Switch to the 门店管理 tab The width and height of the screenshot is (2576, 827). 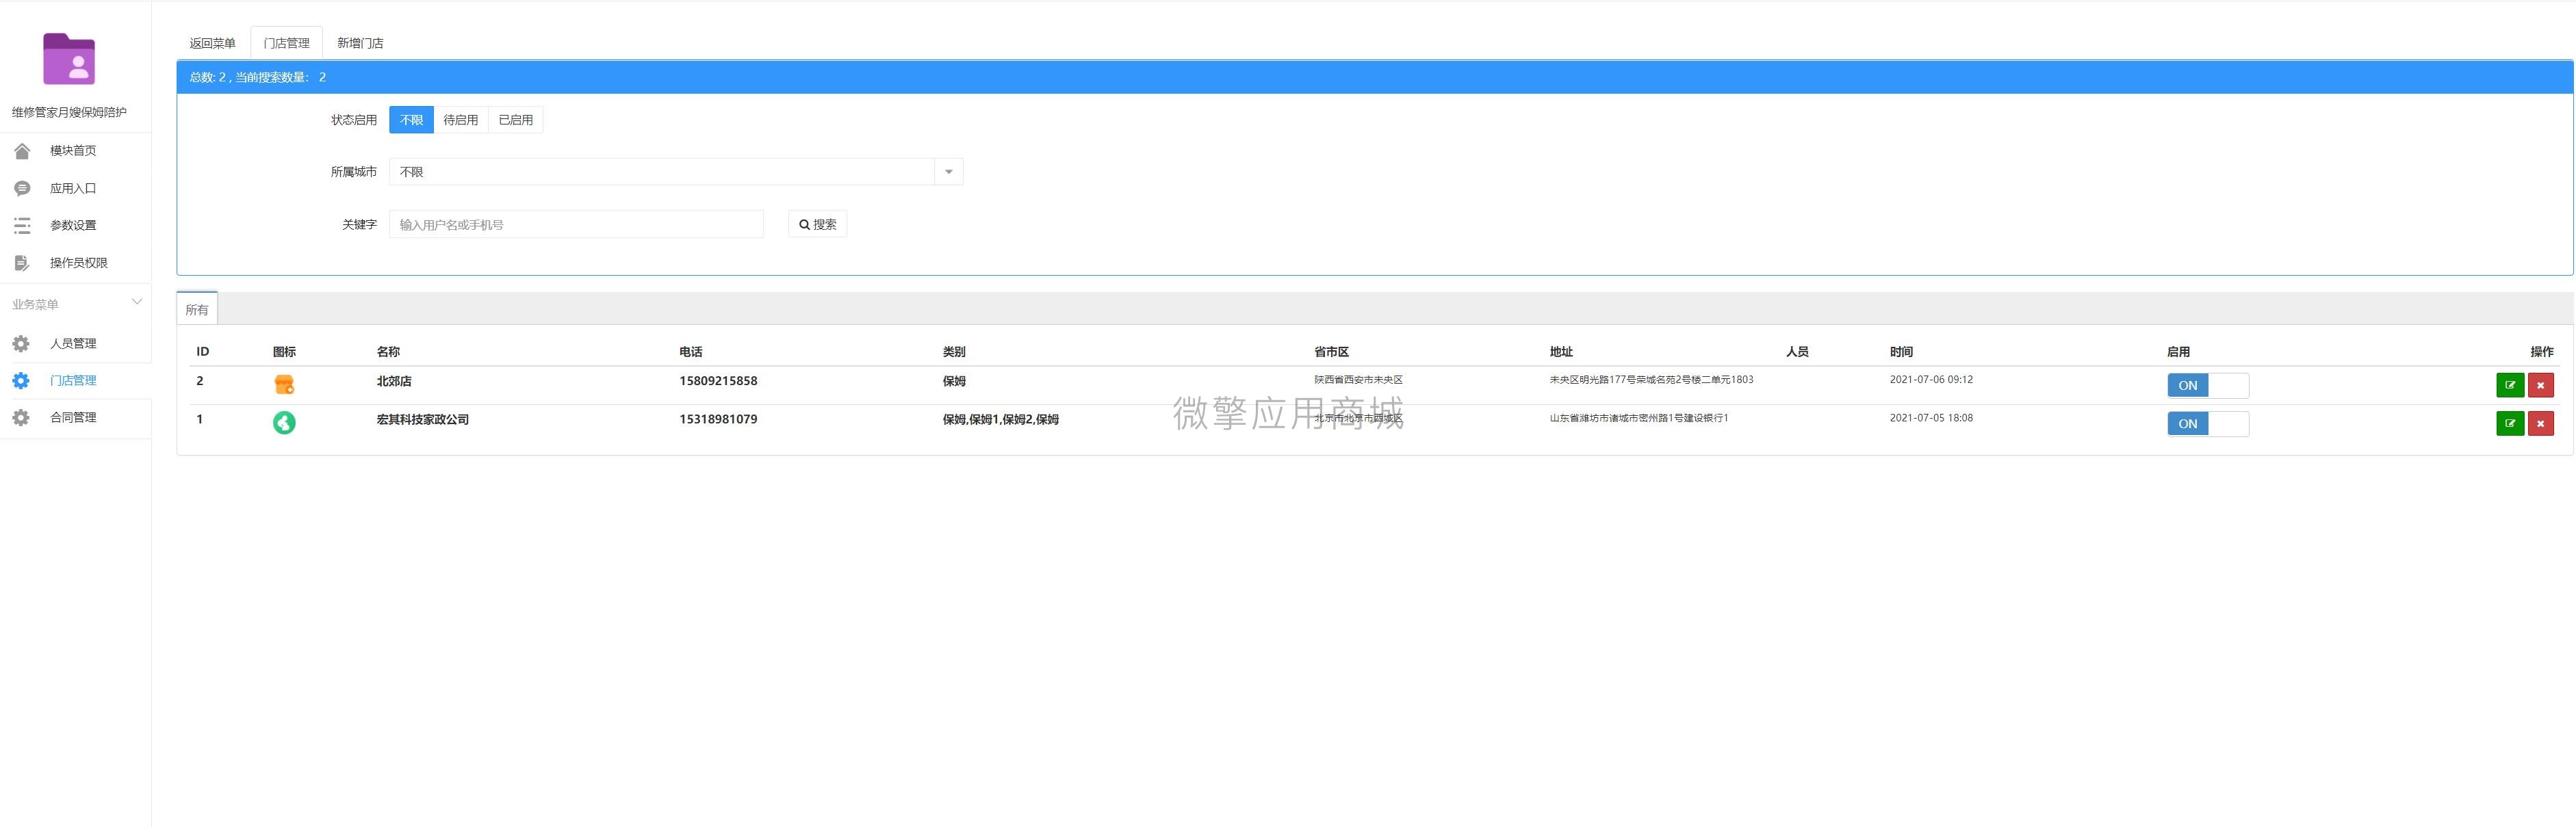click(286, 43)
